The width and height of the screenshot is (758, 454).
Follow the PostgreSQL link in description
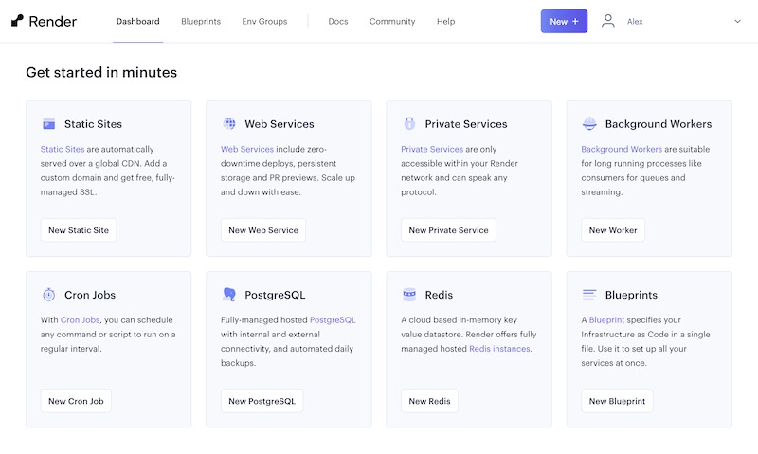(333, 319)
